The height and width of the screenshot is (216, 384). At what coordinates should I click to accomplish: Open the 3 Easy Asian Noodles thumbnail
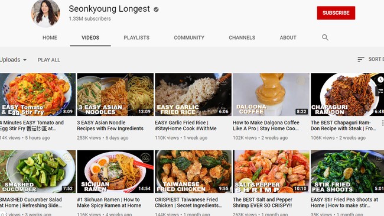115,95
